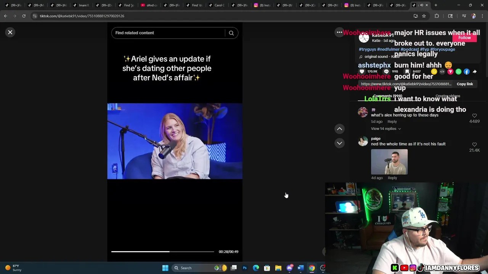Click the yellow repost icon
The height and width of the screenshot is (274, 488).
[x=434, y=72]
